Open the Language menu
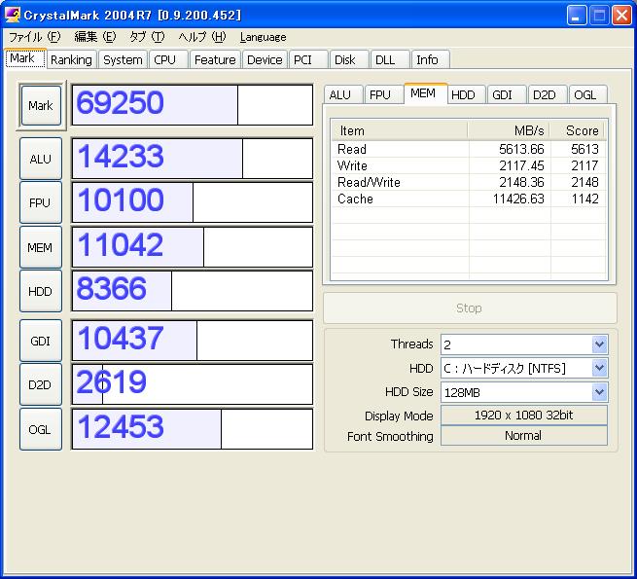Viewport: 637px width, 579px height. tap(264, 37)
